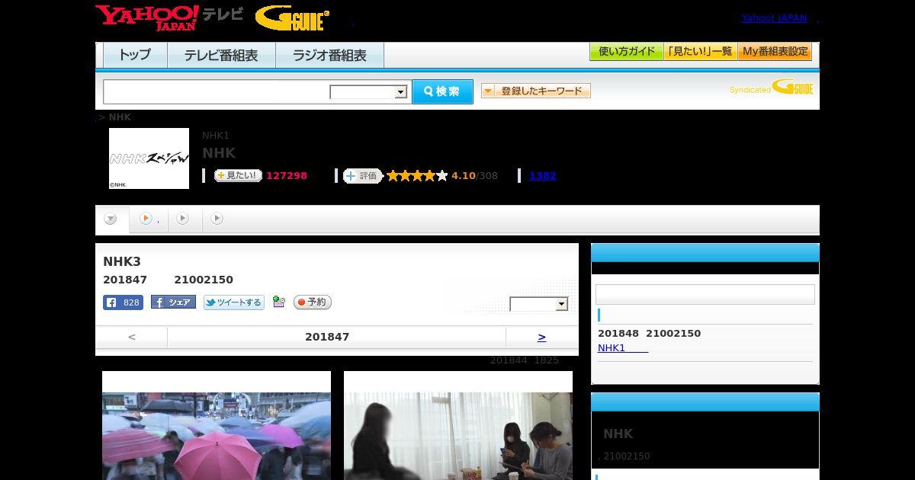The width and height of the screenshot is (915, 480).
Task: Select the orange play icon tab
Action: click(x=148, y=219)
